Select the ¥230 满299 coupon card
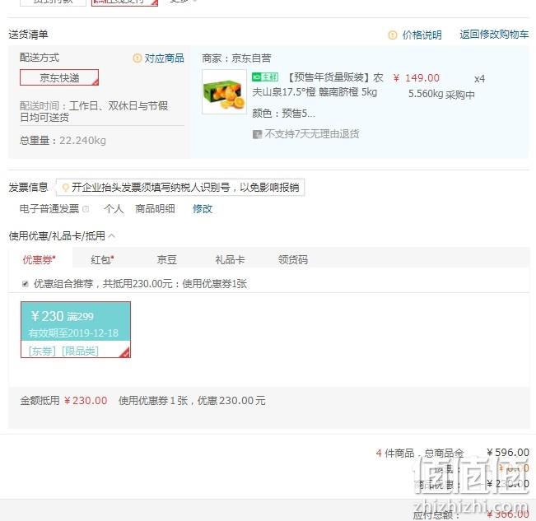This screenshot has height=521, width=536. pyautogui.click(x=76, y=330)
